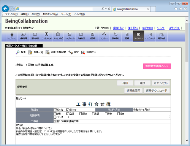Open the browser home icon
This screenshot has width=190, height=146.
click(x=176, y=9)
